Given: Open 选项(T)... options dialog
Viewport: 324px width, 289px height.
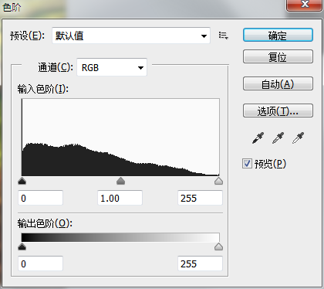Looking at the screenshot, I should point(278,110).
